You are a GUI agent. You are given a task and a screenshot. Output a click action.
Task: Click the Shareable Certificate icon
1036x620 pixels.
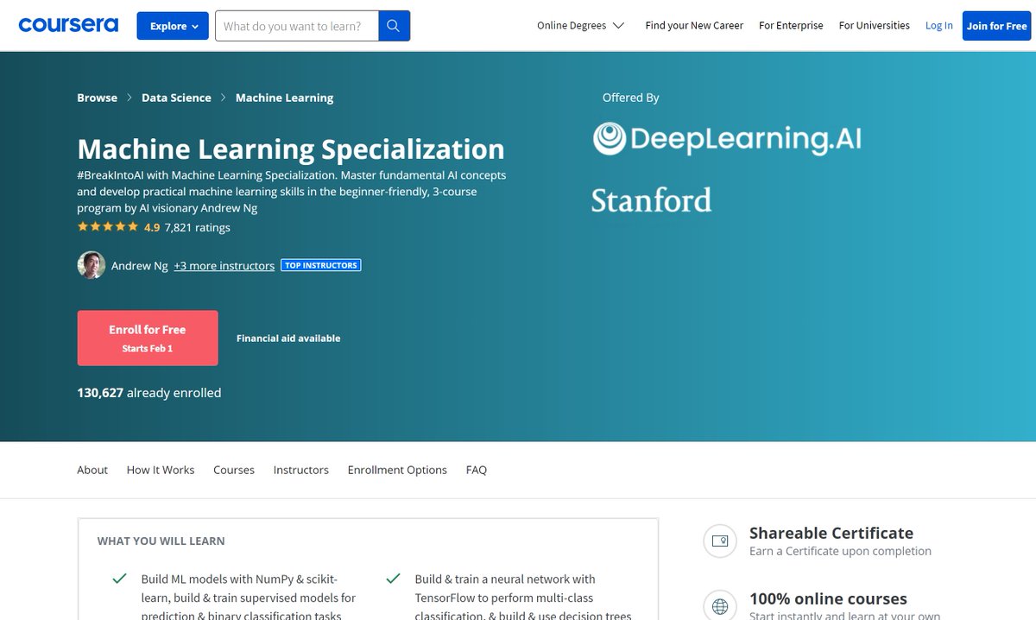[720, 541]
